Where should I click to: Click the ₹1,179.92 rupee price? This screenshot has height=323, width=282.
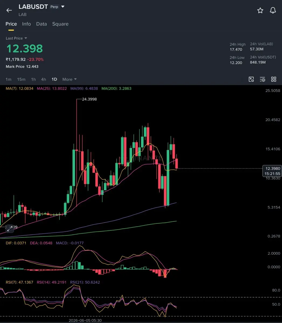coord(16,59)
